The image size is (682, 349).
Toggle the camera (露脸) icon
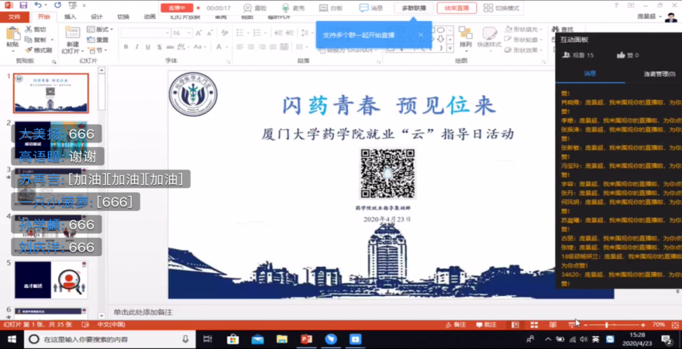pos(247,8)
